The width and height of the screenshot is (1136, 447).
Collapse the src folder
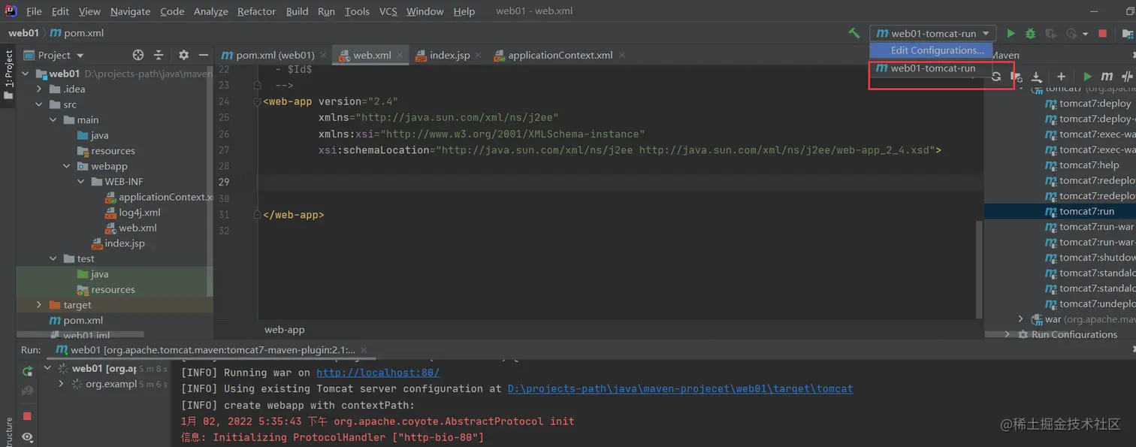pyautogui.click(x=39, y=104)
